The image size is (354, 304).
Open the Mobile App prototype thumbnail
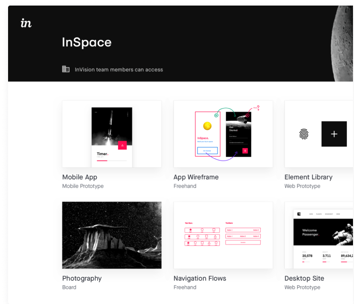[111, 134]
